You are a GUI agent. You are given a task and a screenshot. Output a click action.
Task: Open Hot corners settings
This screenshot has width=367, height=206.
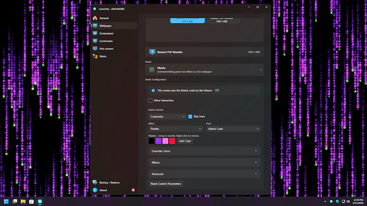coord(114,49)
